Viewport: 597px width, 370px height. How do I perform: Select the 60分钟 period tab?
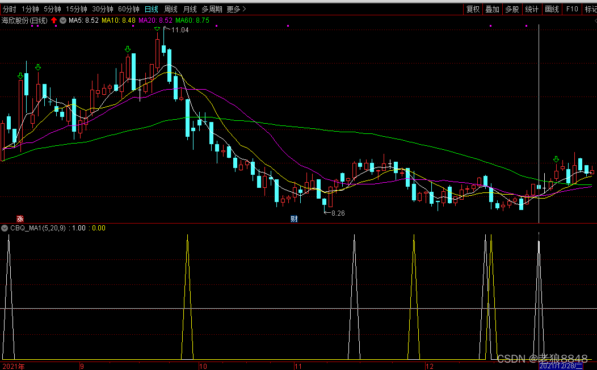tap(129, 9)
